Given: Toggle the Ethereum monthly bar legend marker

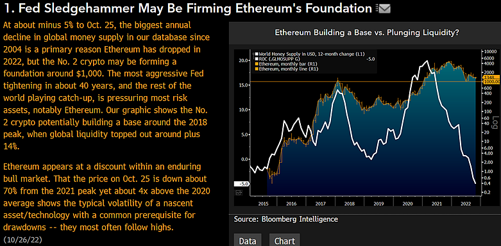Looking at the screenshot, I should click(255, 64).
